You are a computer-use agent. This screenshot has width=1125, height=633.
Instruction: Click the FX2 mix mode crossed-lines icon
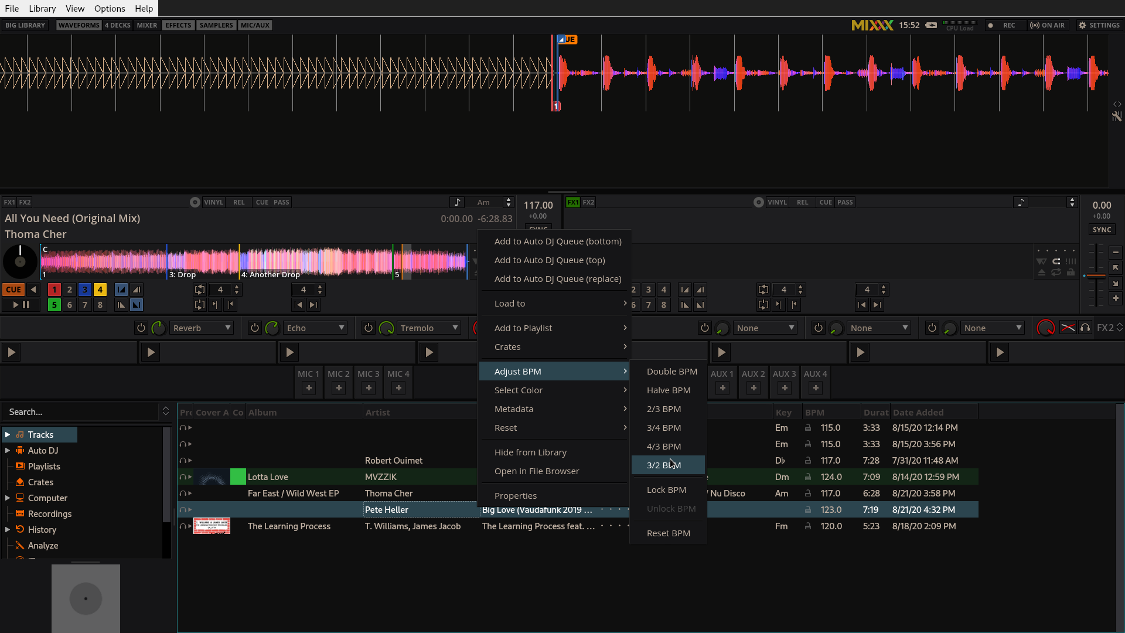1068,328
